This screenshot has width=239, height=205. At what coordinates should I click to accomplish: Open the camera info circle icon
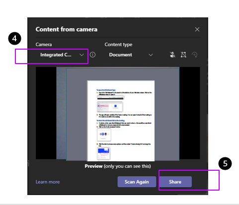coord(92,55)
